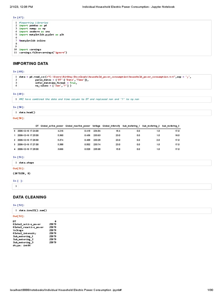Viewport: 223px width, 297px height.
Task: Click the Global_active_power column header
Action: point(52,126)
